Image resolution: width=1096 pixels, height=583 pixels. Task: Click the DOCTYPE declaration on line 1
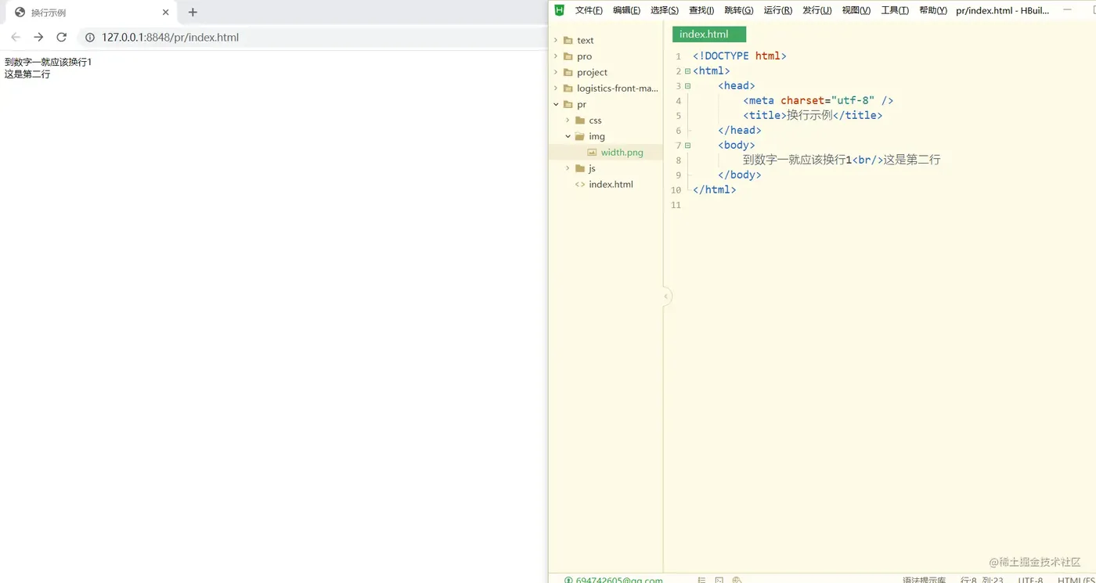tap(739, 56)
